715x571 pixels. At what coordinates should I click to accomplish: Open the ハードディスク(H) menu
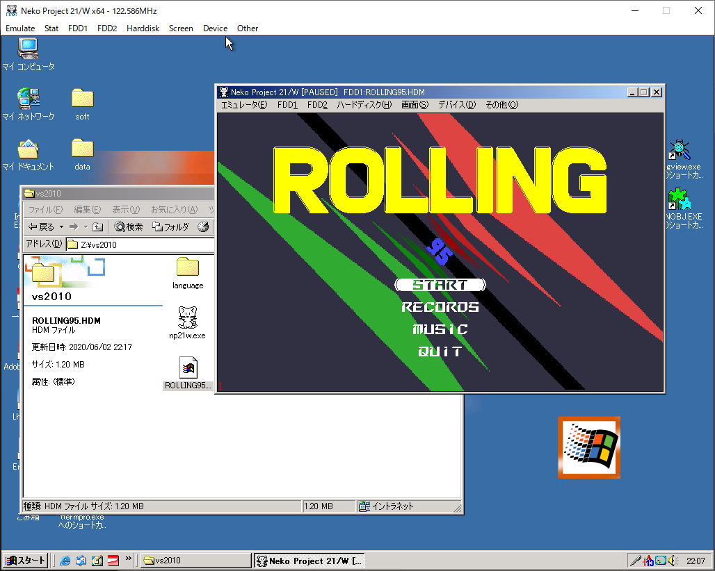pyautogui.click(x=364, y=105)
